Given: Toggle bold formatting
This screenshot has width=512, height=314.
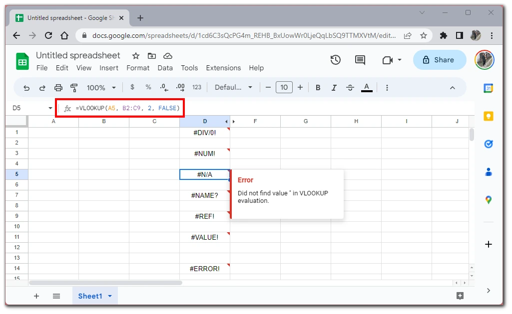Looking at the screenshot, I should click(318, 88).
